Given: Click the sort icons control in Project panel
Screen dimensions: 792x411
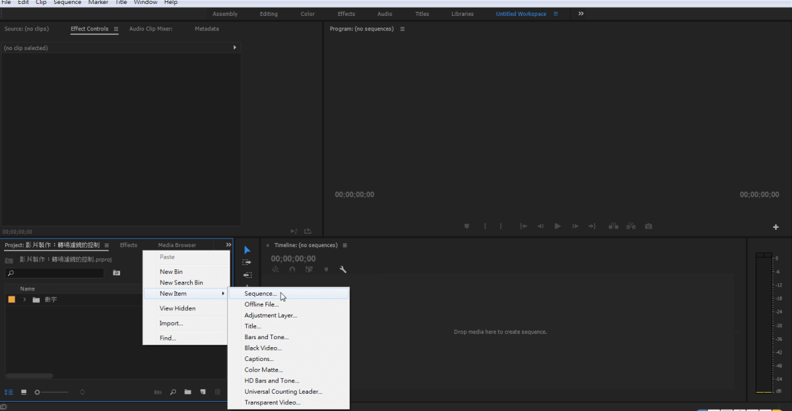Looking at the screenshot, I should coord(82,392).
